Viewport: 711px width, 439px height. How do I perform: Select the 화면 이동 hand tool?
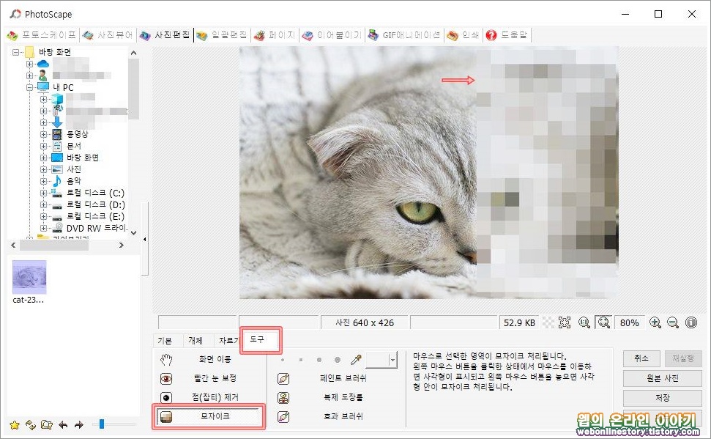coord(209,359)
